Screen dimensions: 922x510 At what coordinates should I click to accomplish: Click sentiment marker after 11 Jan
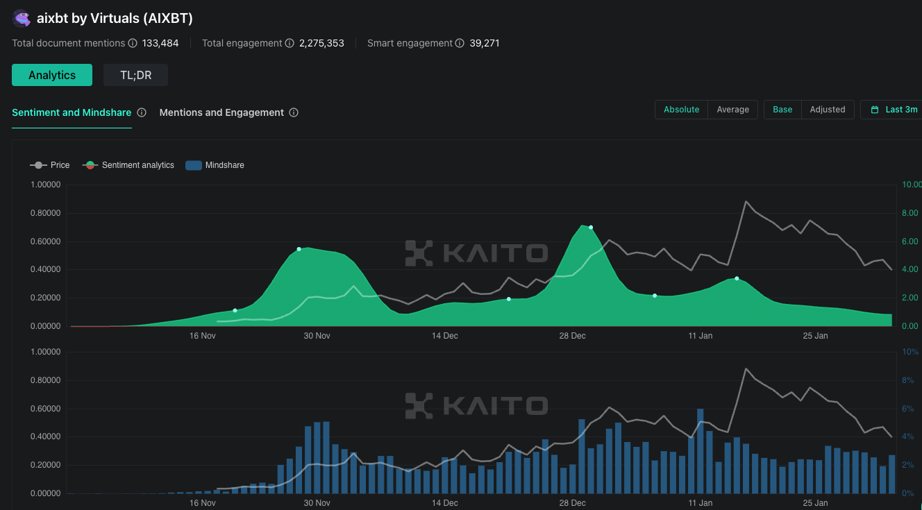click(737, 278)
